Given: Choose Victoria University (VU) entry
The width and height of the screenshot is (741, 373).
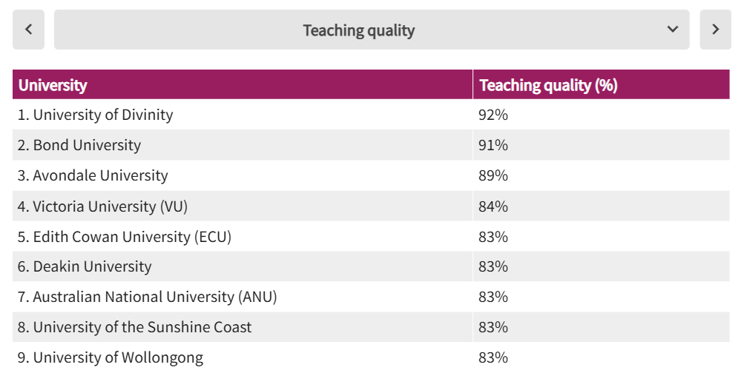Looking at the screenshot, I should 102,206.
